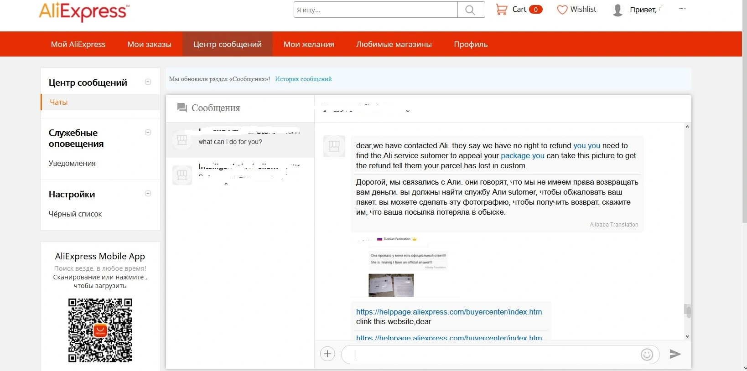Image resolution: width=747 pixels, height=371 pixels.
Task: Click the user profile avatar icon
Action: pyautogui.click(x=618, y=10)
